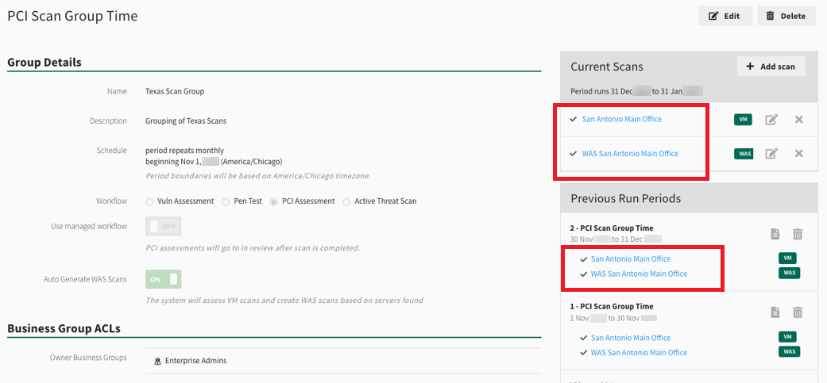Open report document for run period 2
This screenshot has width=827, height=383.
coord(775,234)
